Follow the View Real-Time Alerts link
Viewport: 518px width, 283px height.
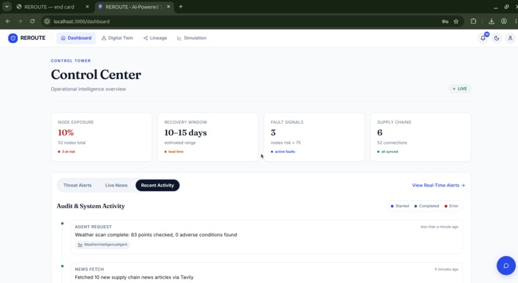[438, 185]
